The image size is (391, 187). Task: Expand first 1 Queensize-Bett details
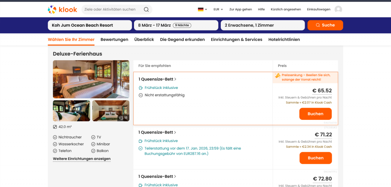click(157, 79)
